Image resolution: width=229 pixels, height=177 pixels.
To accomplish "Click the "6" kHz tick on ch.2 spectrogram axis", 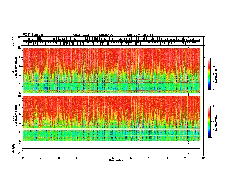I will 20,114.
